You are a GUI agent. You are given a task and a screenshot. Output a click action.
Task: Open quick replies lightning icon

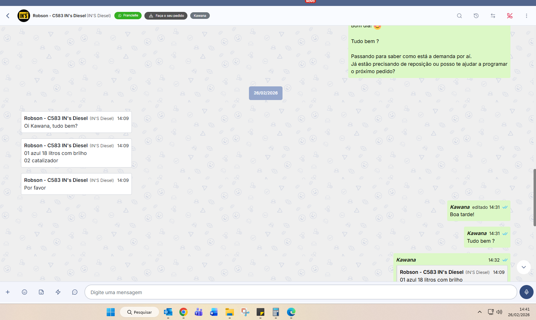[x=58, y=292]
